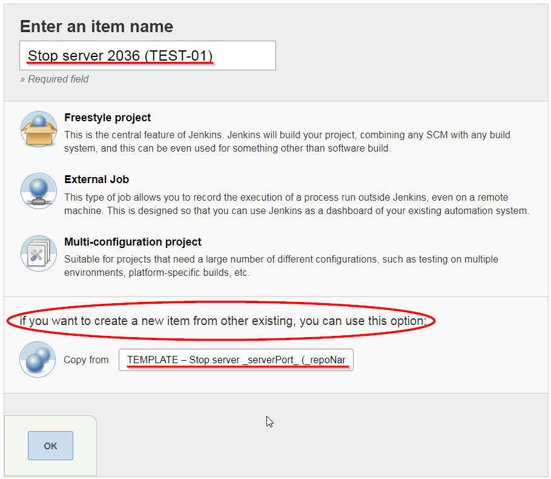Screen dimensions: 551x479
Task: Click the circled "if you want to create" text
Action: [222, 320]
